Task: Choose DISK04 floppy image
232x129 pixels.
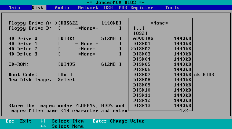Action: [x=162, y=59]
